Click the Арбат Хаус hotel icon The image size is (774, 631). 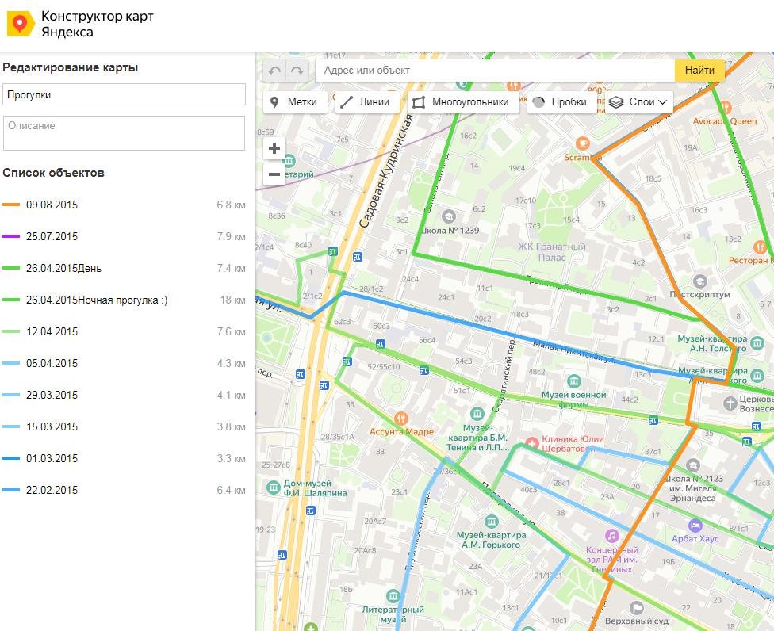click(x=695, y=525)
